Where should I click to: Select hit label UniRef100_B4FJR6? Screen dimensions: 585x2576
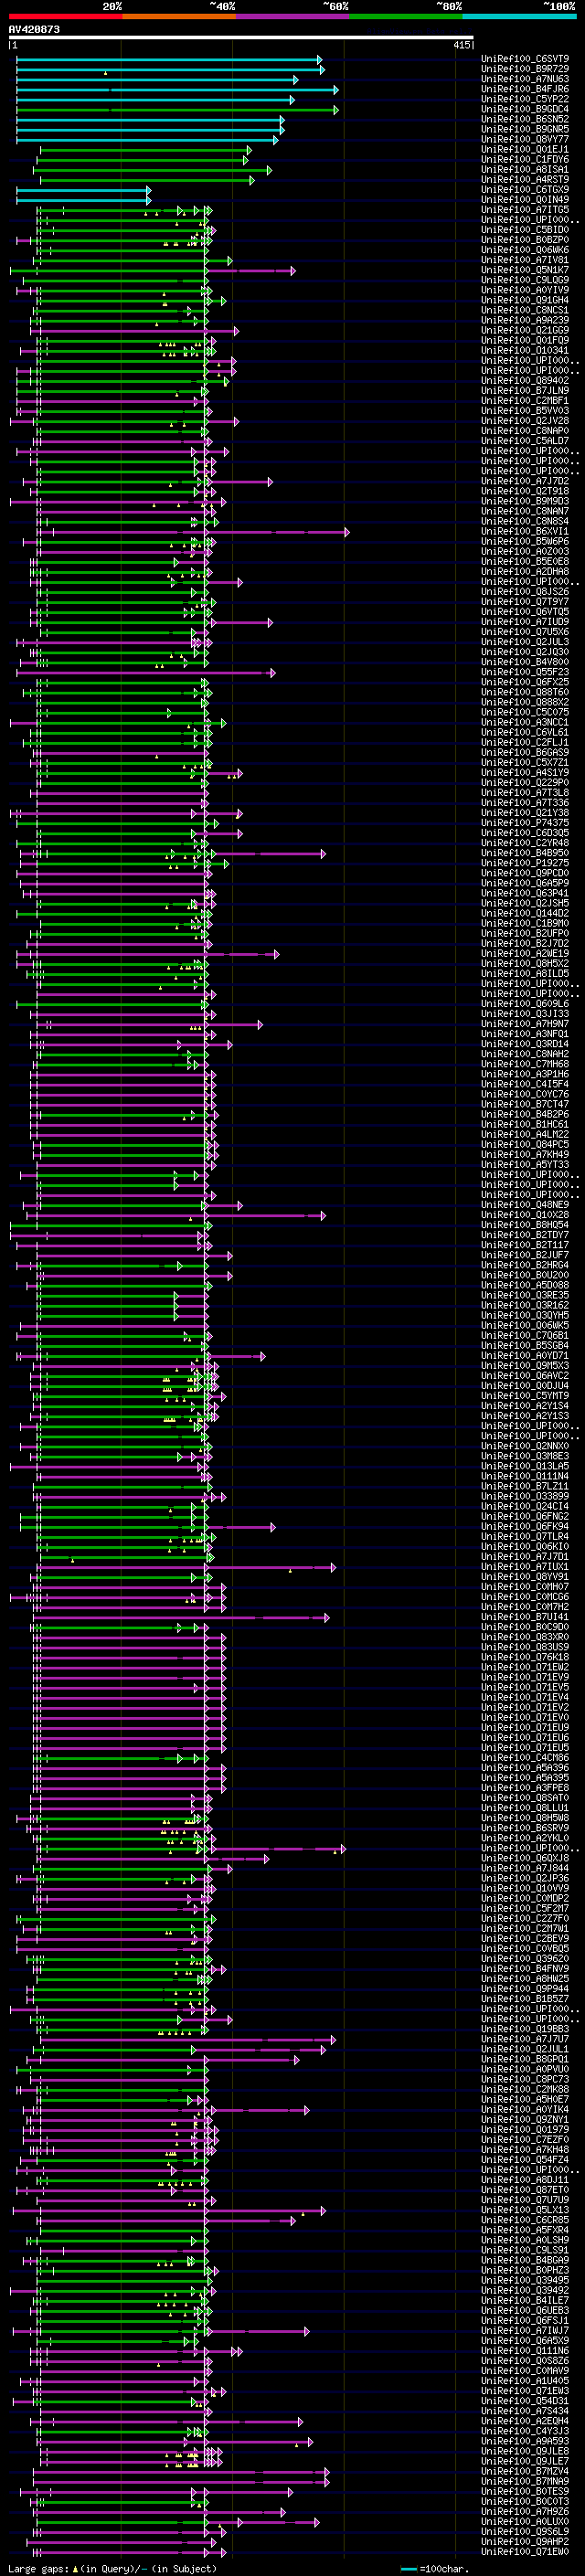click(x=525, y=89)
